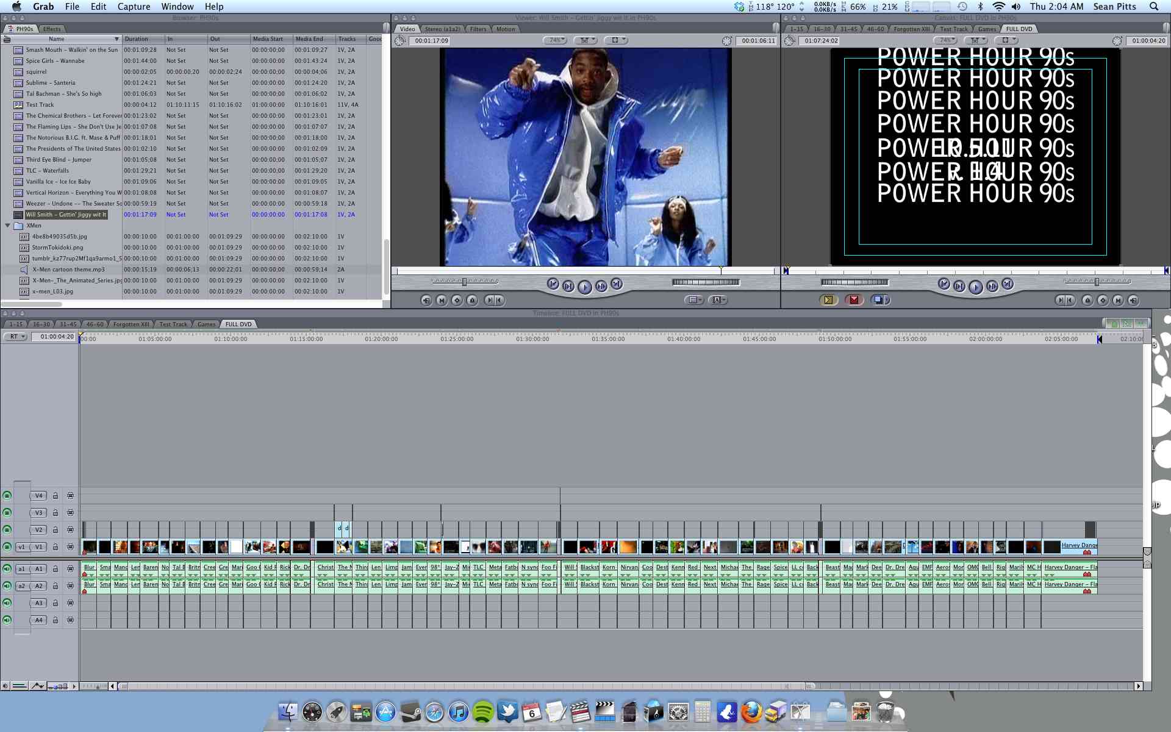
Task: Adjust Viewer shuttle control slider
Action: pyautogui.click(x=465, y=282)
